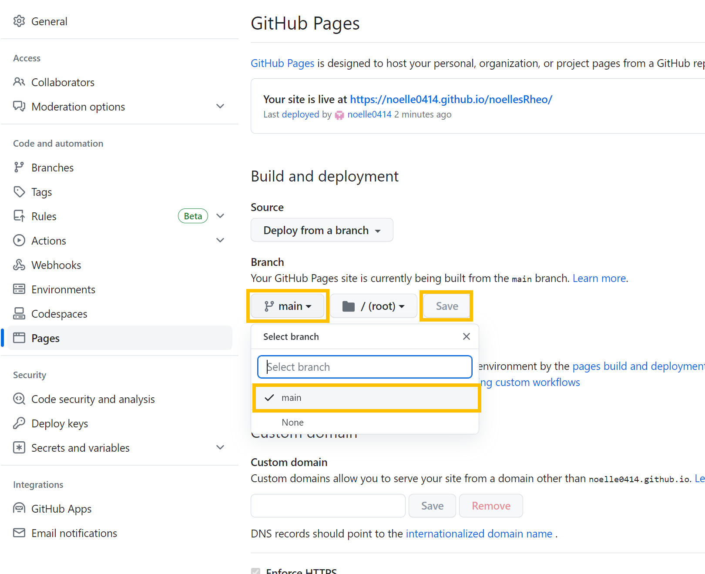Click the Environments server icon

(x=19, y=289)
